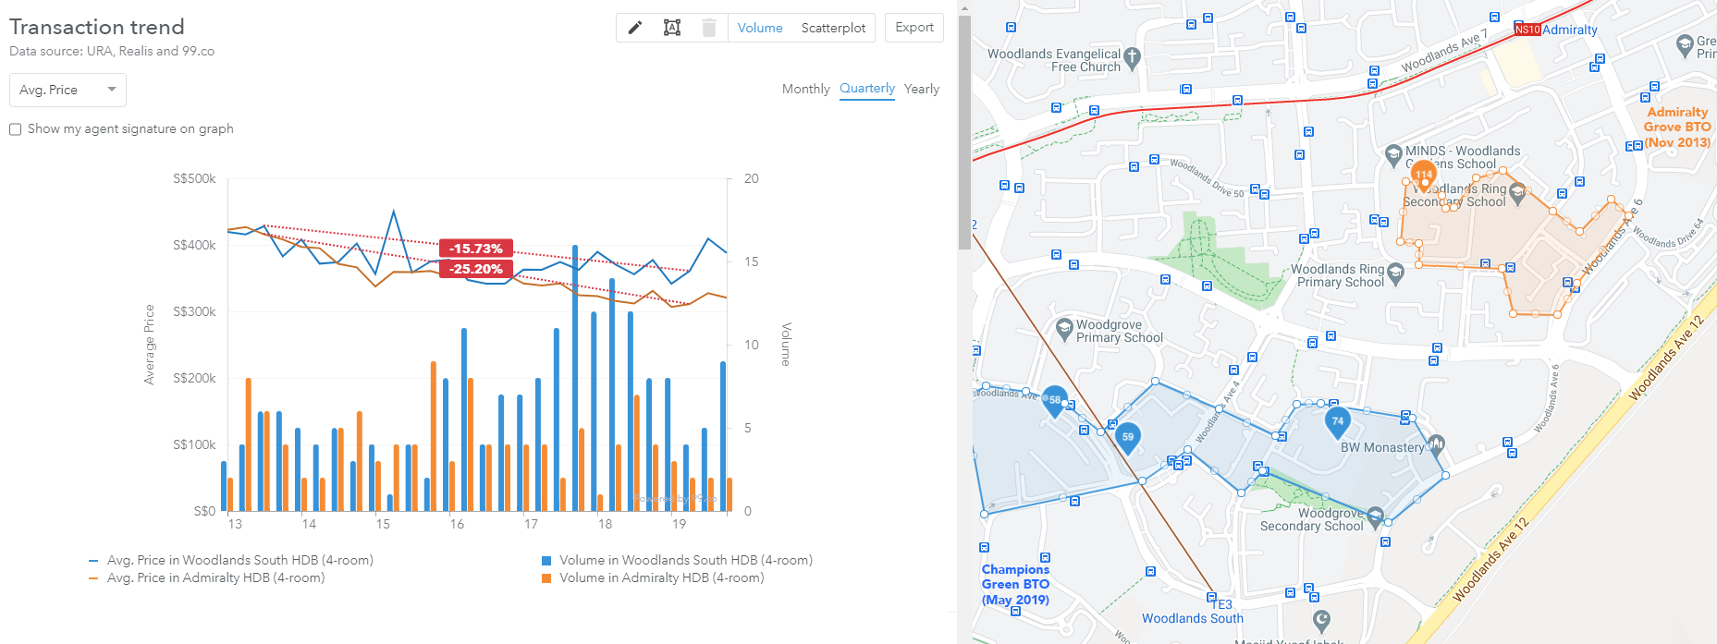Switch chart to Scatterplot
Image resolution: width=1717 pixels, height=644 pixels.
tap(833, 28)
